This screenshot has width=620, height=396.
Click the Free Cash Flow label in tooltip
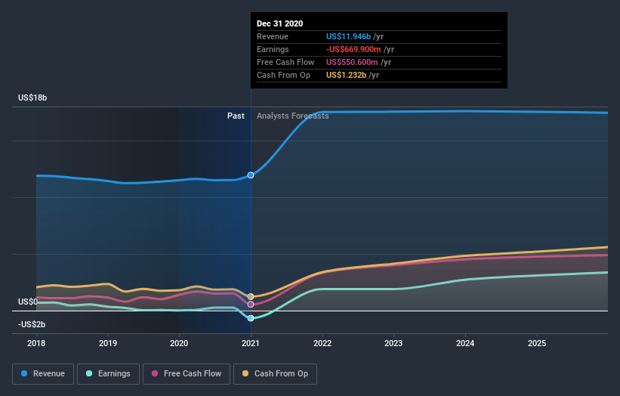285,63
